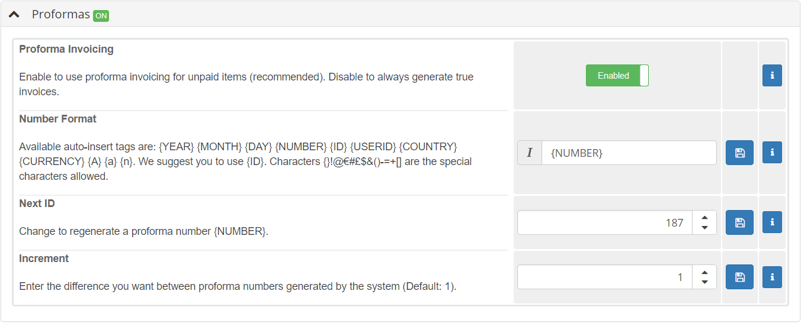Save the Next ID value

pyautogui.click(x=739, y=222)
